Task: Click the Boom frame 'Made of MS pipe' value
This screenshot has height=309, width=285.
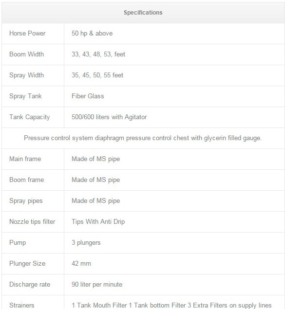Action: (x=95, y=180)
